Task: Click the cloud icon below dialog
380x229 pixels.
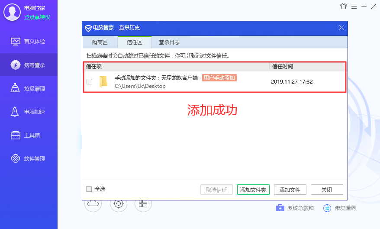Action: 93,203
